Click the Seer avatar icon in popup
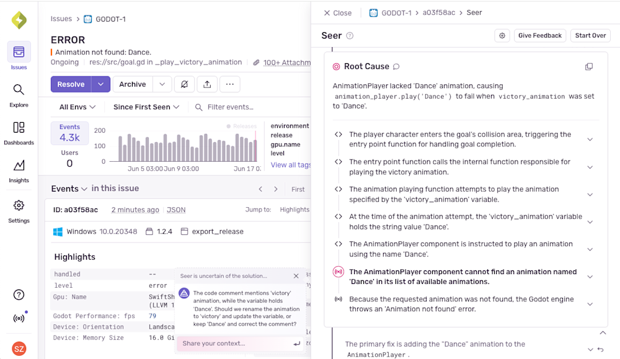Screen dimensions: 620x359 coord(184,293)
